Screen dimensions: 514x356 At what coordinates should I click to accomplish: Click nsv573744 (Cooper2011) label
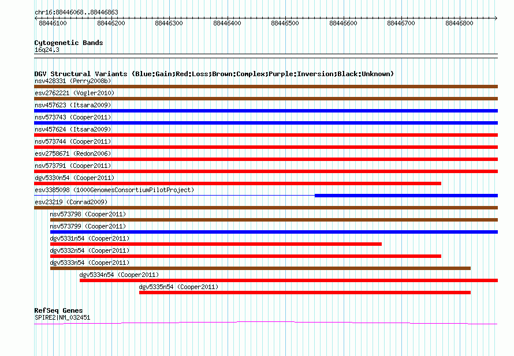[x=73, y=141]
